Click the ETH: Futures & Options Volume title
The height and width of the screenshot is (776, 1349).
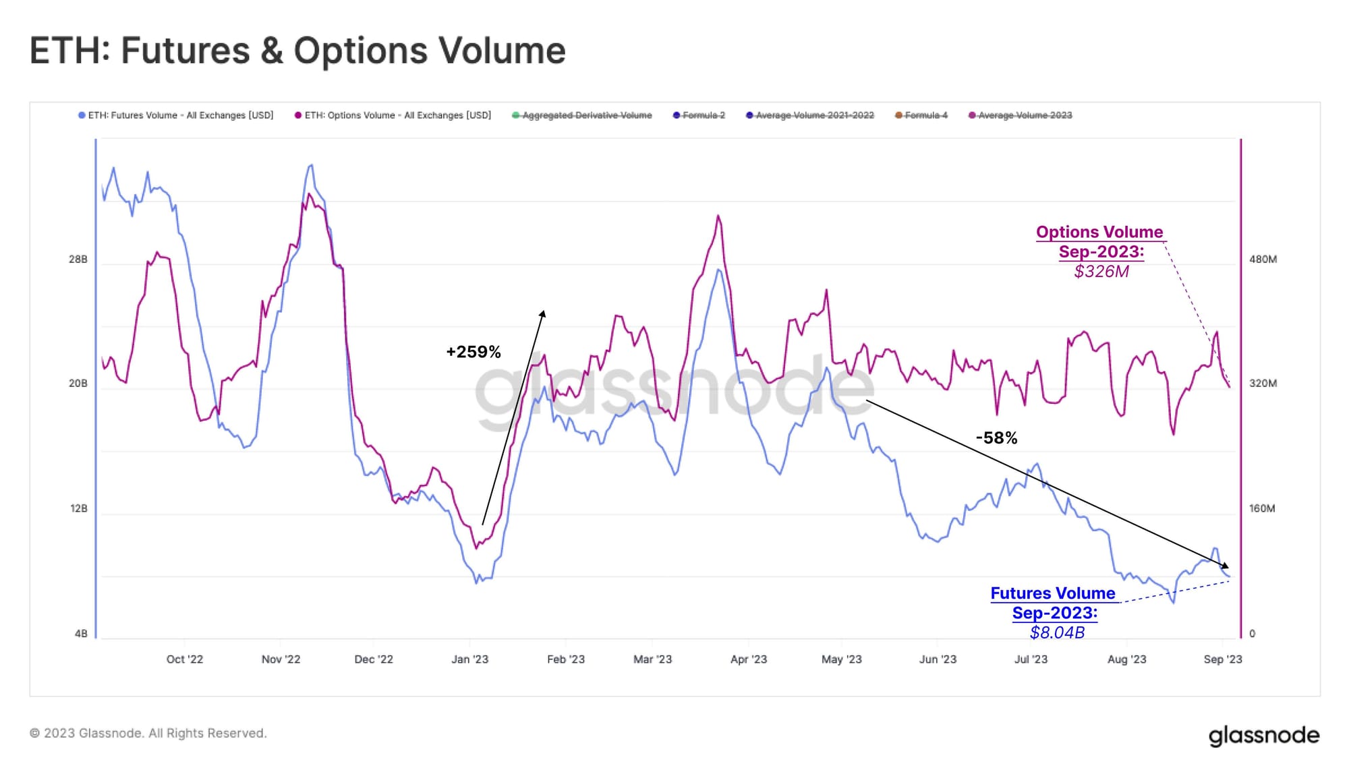coord(297,51)
